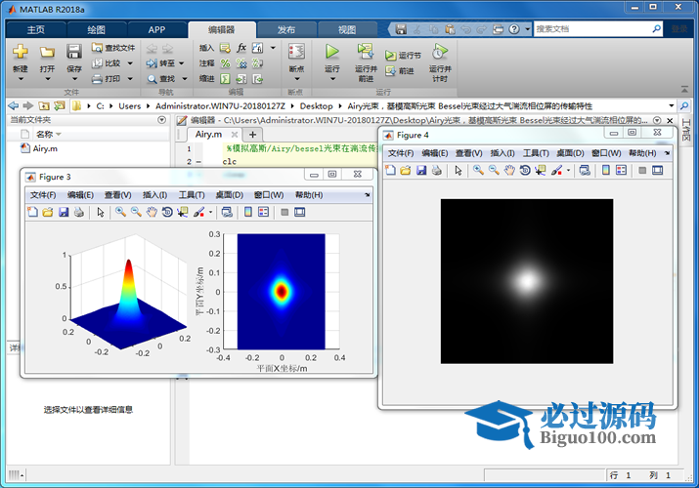699x488 pixels.
Task: Click the New file (新建) icon in the ribbon
Action: tap(21, 52)
